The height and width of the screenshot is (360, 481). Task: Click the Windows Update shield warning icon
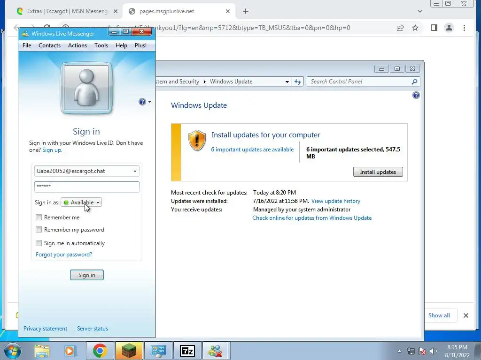click(x=197, y=141)
